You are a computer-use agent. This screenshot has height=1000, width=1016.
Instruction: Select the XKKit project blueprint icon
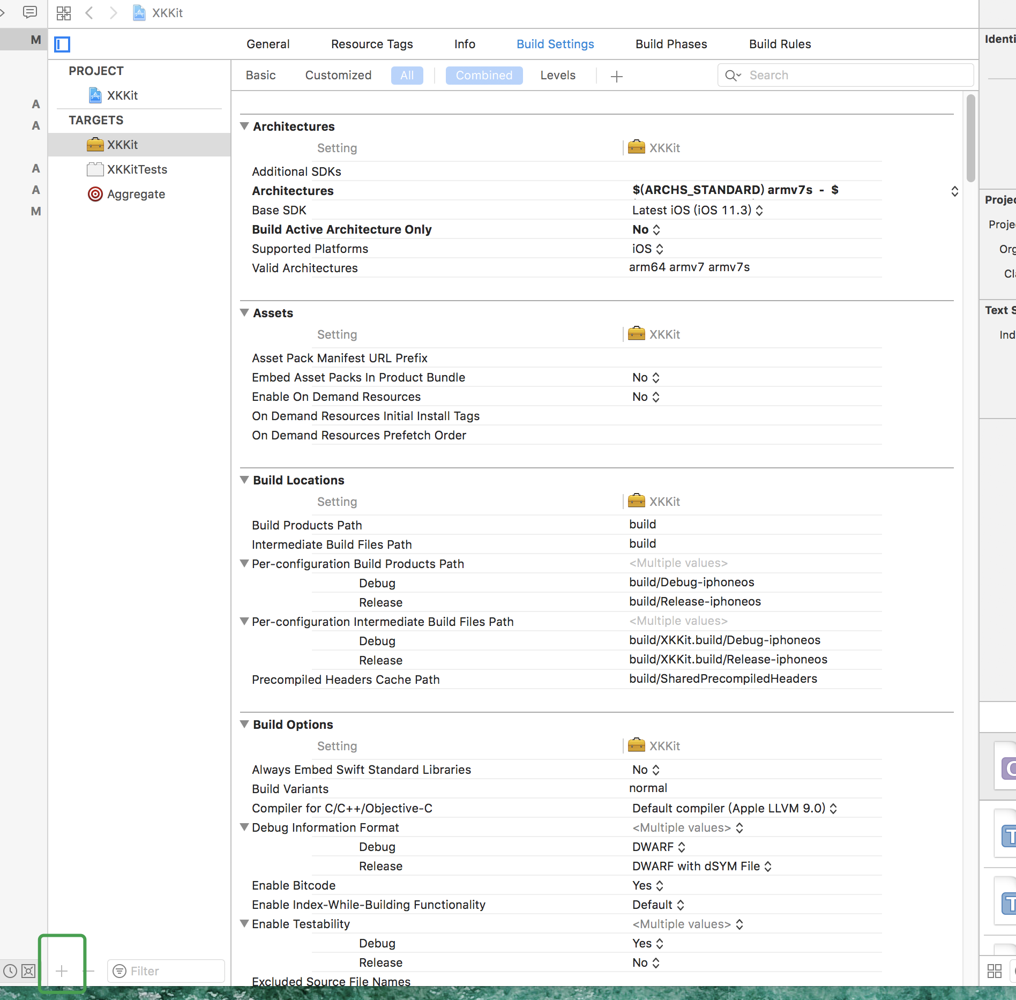tap(95, 95)
